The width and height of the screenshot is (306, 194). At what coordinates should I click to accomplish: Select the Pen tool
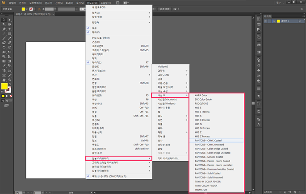coord(4,29)
